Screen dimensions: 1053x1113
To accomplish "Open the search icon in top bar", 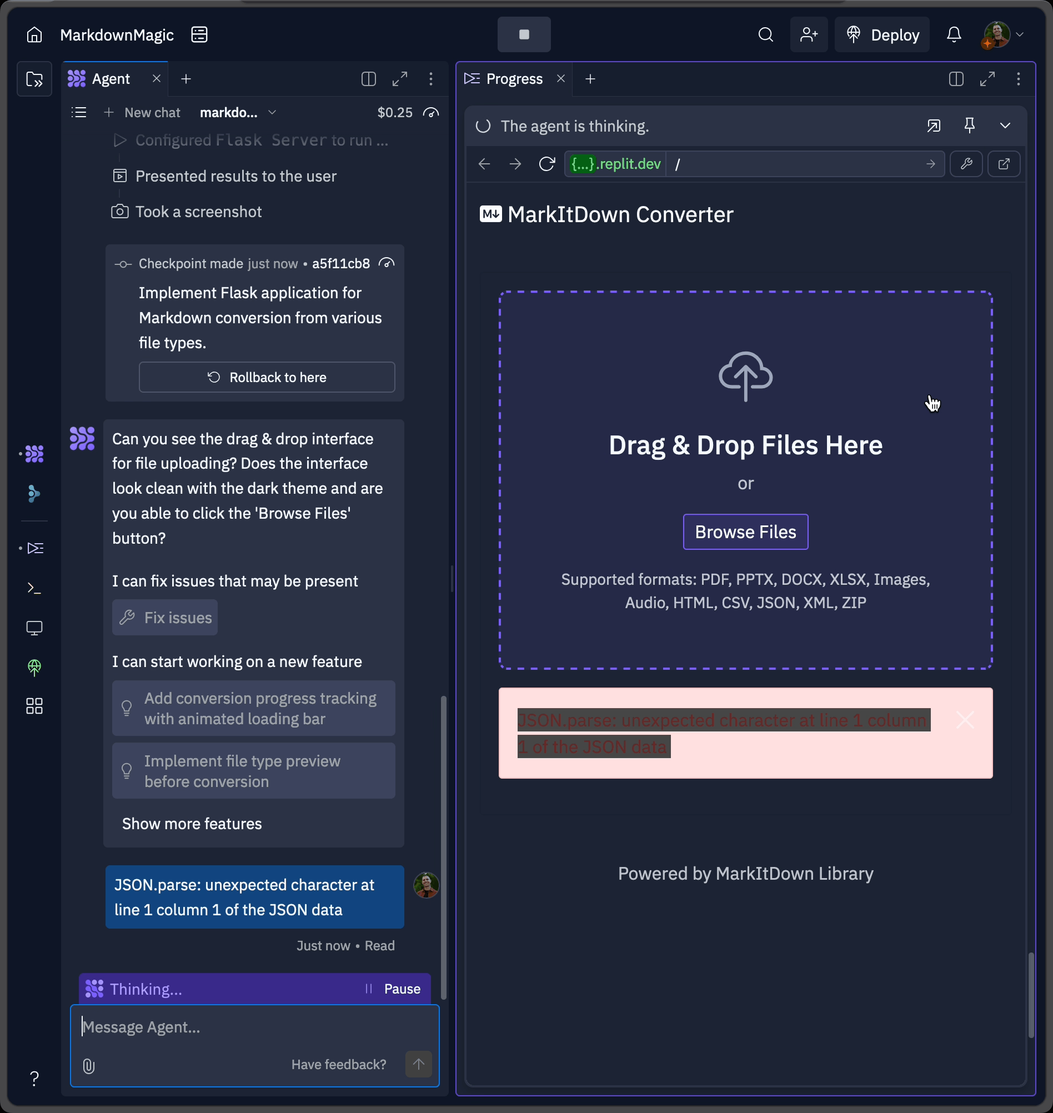I will coord(766,35).
